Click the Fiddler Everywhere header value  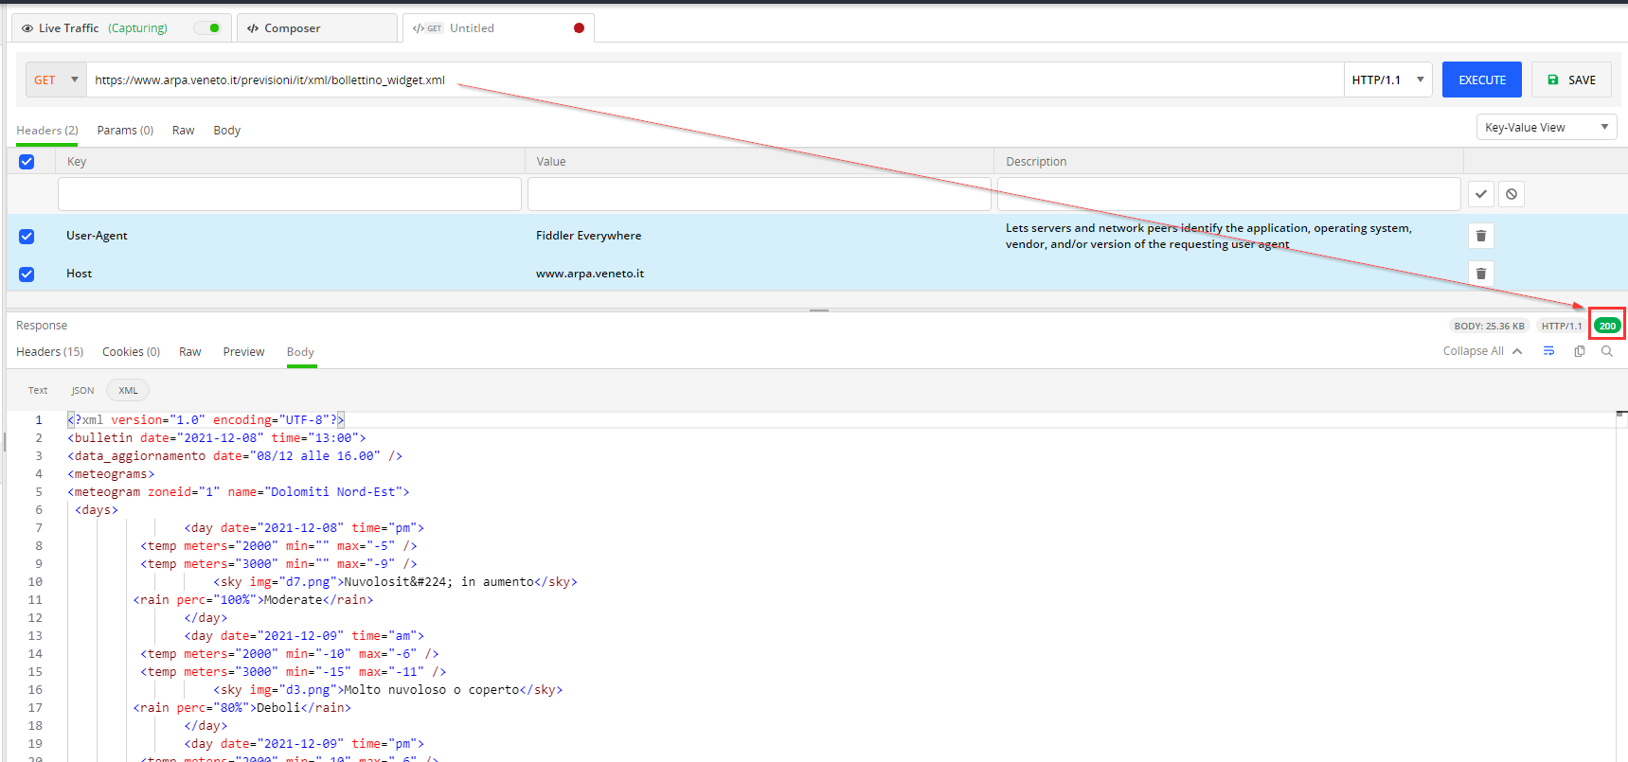tap(588, 236)
